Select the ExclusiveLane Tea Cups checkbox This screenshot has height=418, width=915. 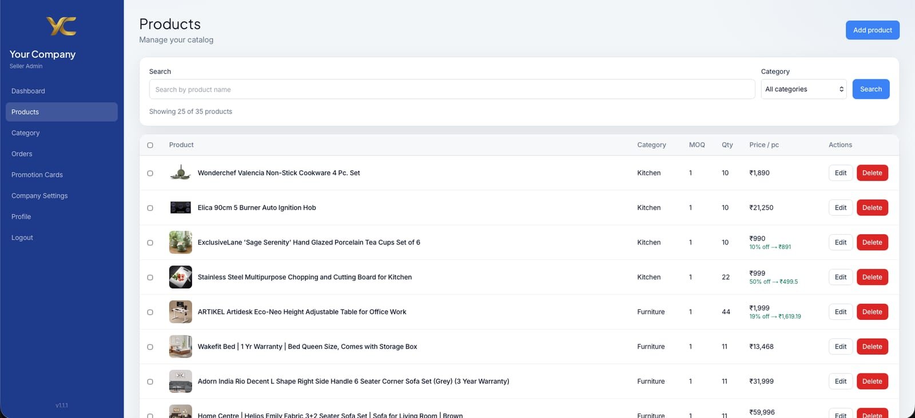(x=150, y=243)
